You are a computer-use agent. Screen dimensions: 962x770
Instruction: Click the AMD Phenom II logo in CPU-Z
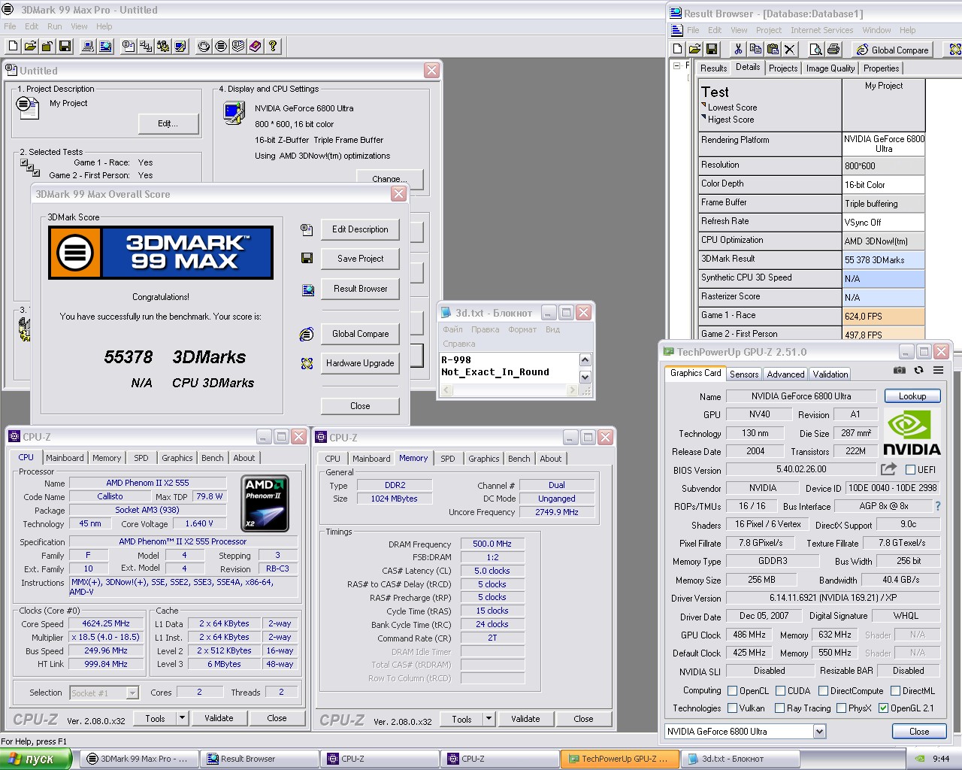[x=265, y=503]
